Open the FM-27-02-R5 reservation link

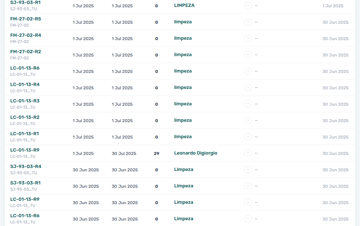(x=26, y=19)
